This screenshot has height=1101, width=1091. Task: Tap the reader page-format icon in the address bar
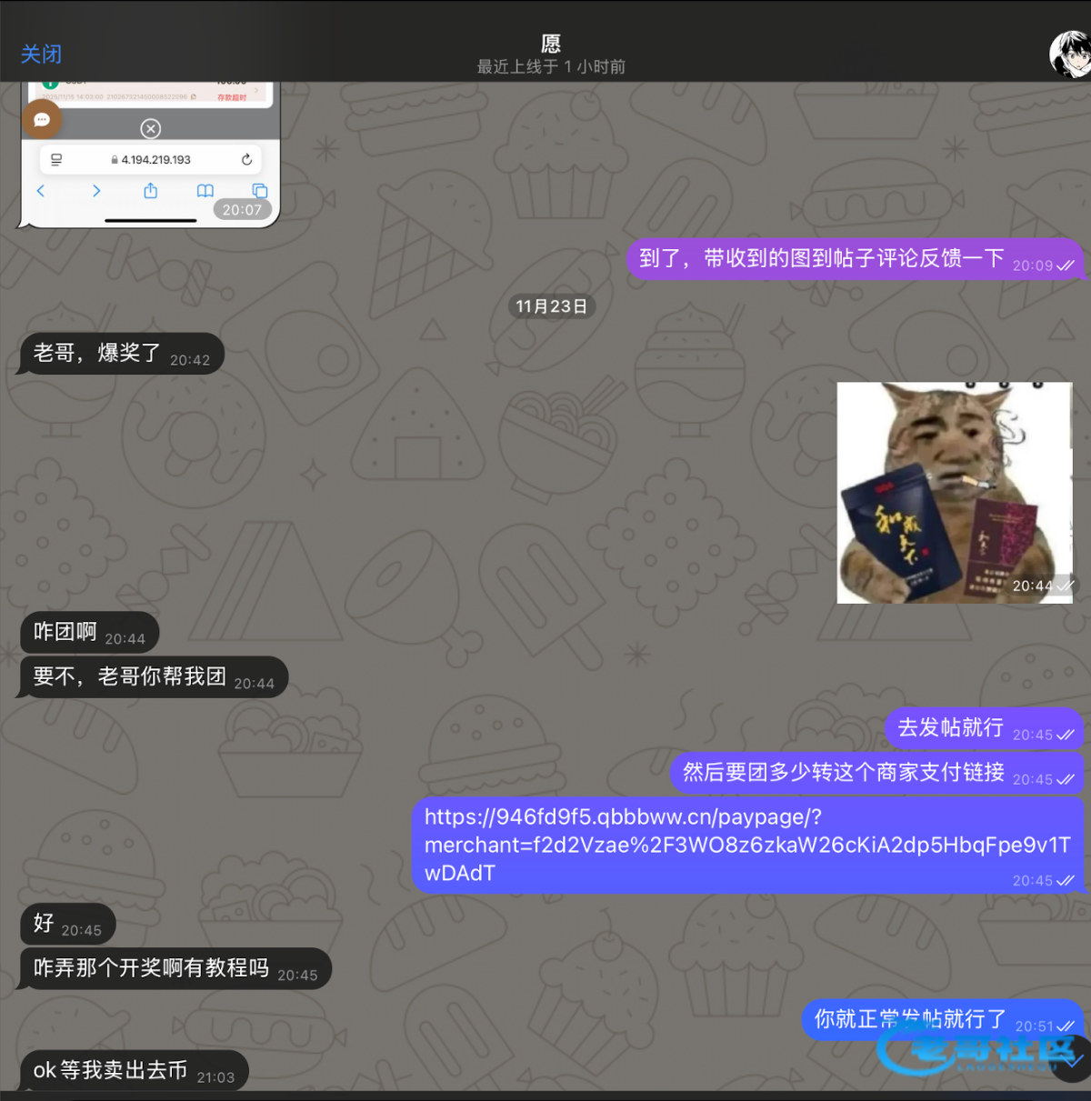point(56,160)
